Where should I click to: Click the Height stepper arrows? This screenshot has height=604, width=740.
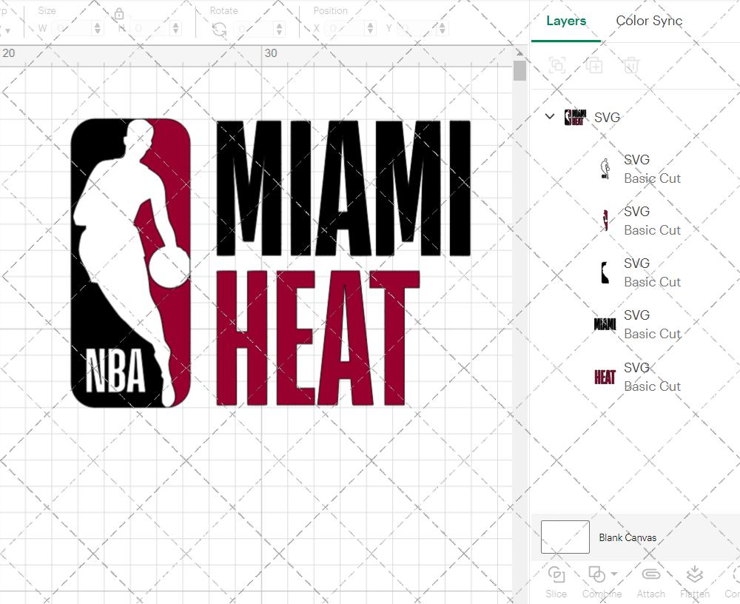[x=175, y=29]
